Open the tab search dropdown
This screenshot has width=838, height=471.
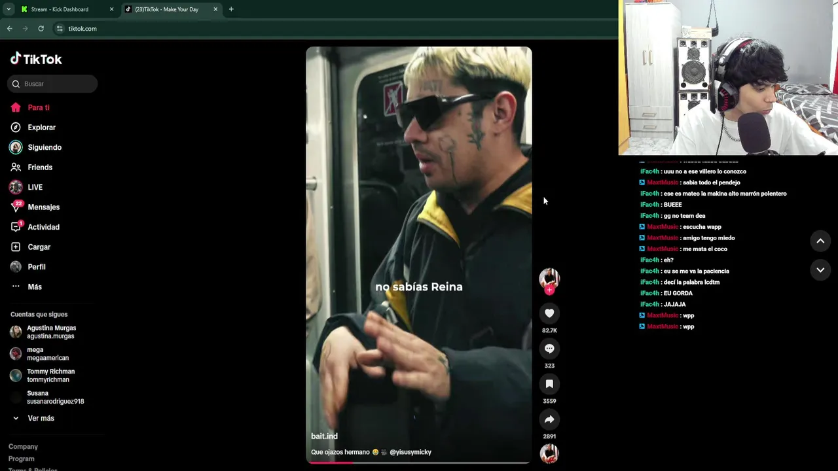pyautogui.click(x=9, y=9)
